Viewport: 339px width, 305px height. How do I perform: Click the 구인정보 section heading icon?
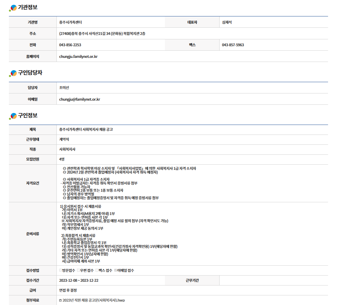tap(13, 116)
